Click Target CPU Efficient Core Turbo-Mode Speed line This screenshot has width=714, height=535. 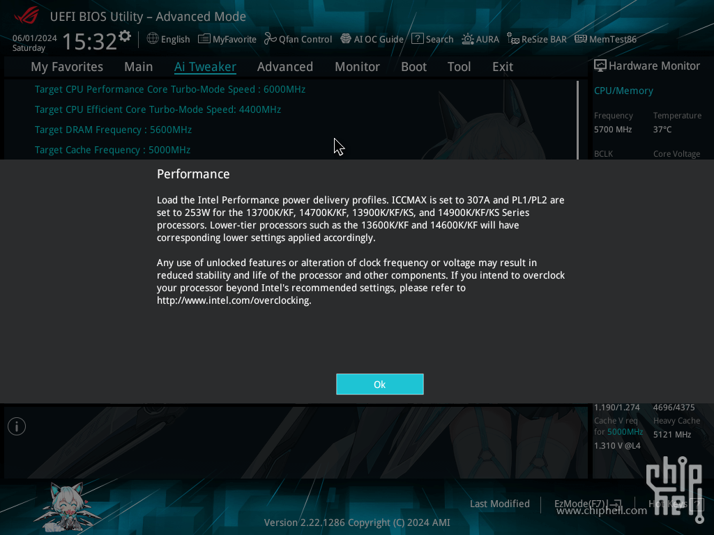(158, 109)
